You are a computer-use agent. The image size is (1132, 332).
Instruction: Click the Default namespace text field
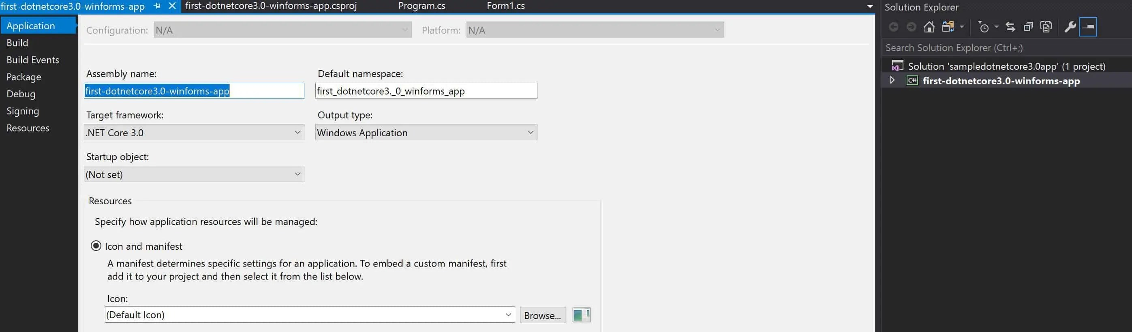point(426,90)
